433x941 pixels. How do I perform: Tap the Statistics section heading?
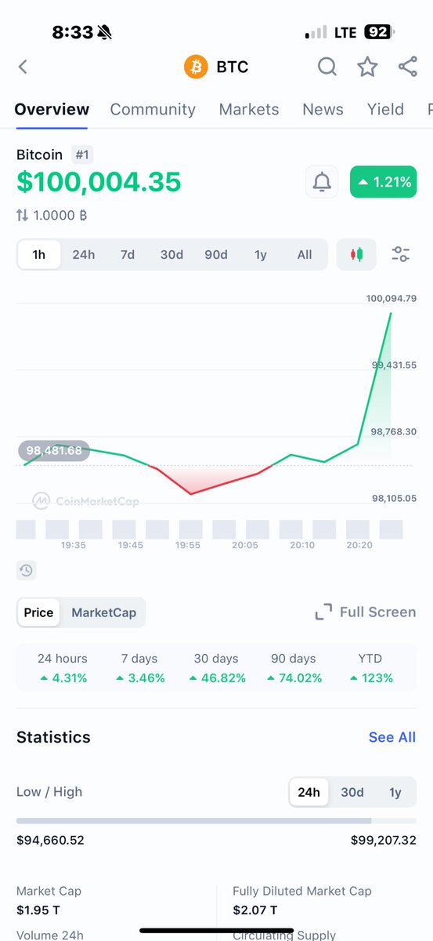[53, 737]
